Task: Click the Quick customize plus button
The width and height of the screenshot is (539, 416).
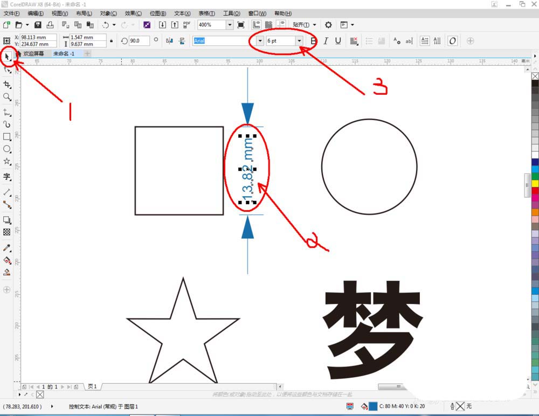Action: (x=470, y=41)
